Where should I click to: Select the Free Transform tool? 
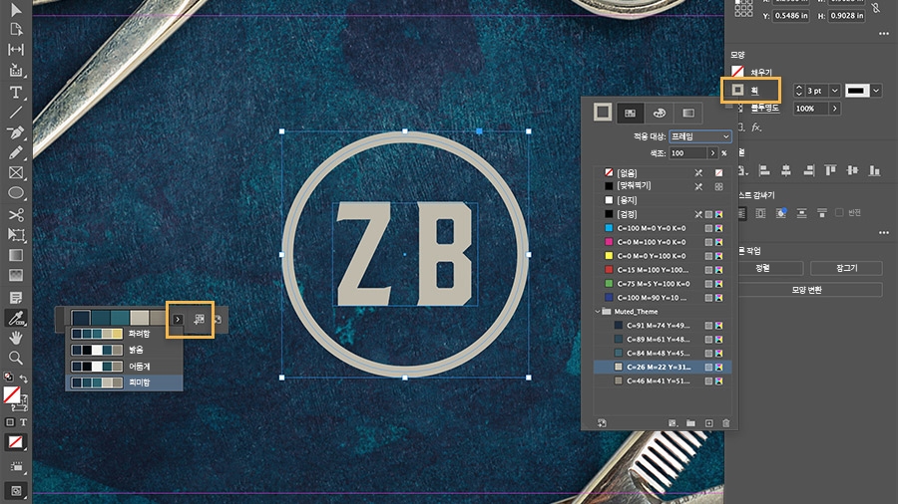tap(15, 235)
